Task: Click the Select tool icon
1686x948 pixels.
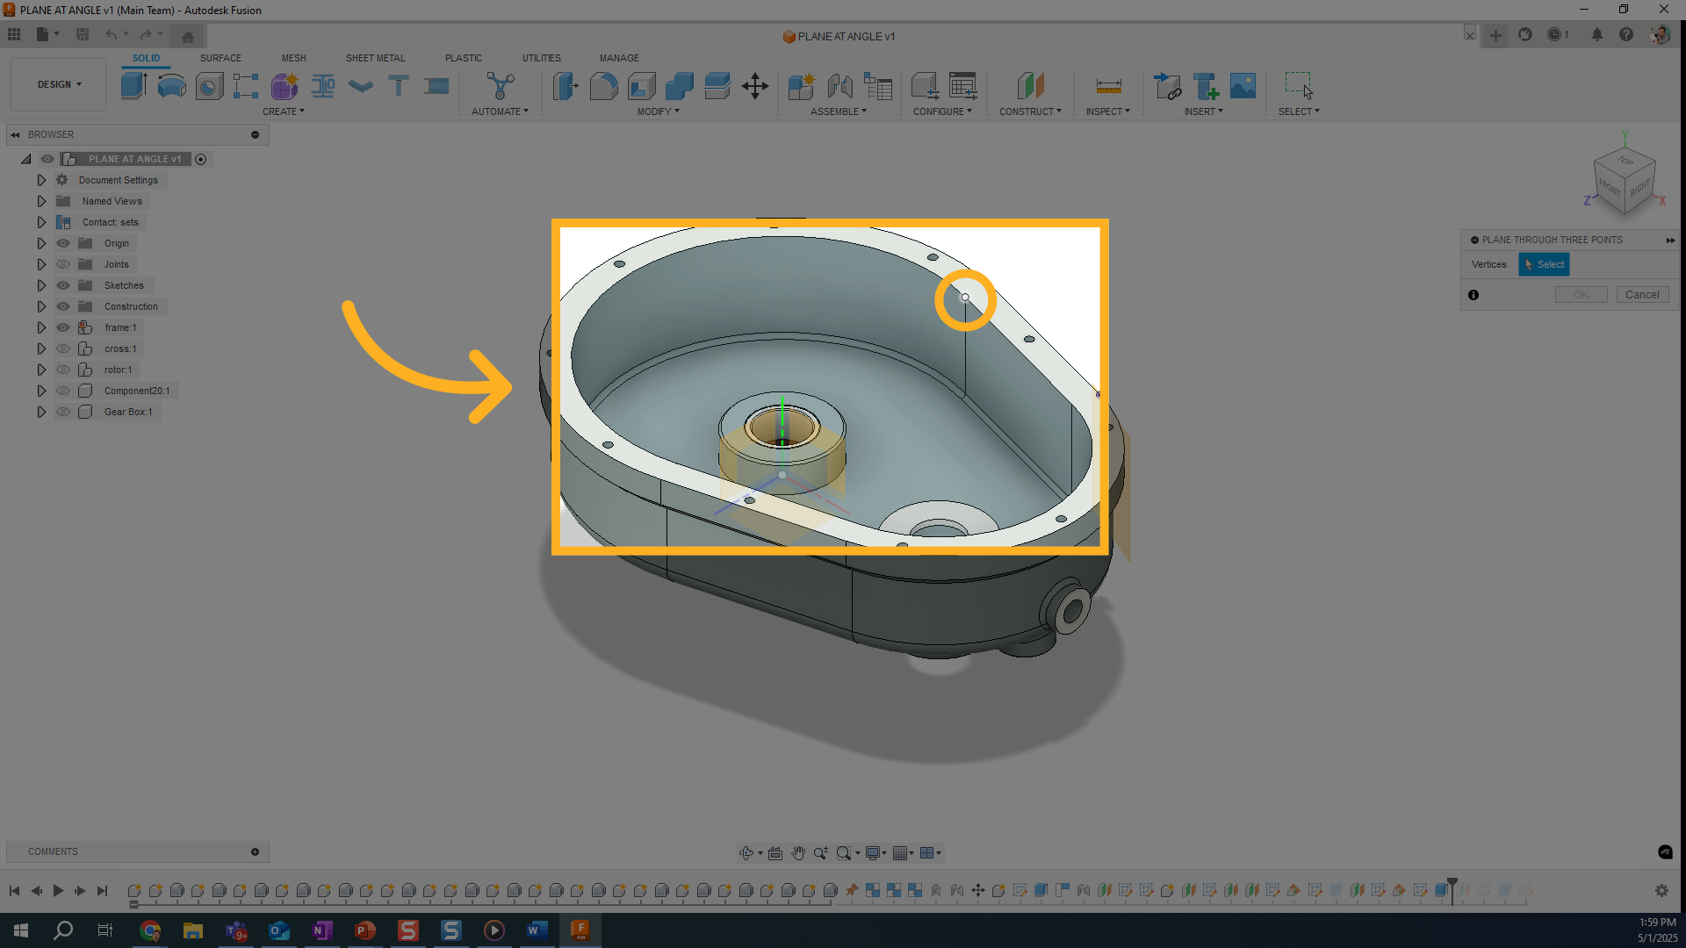Action: (x=1299, y=85)
